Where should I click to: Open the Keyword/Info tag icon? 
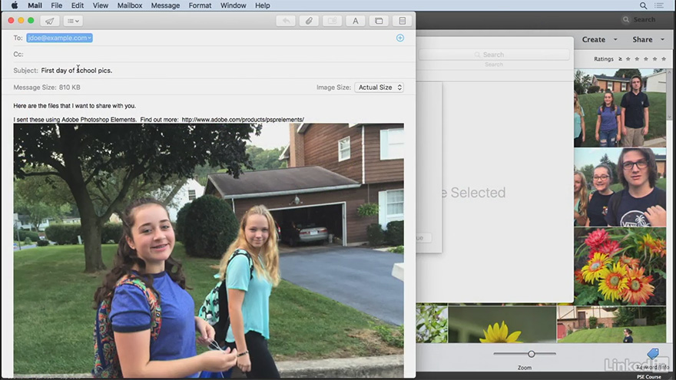pos(653,355)
